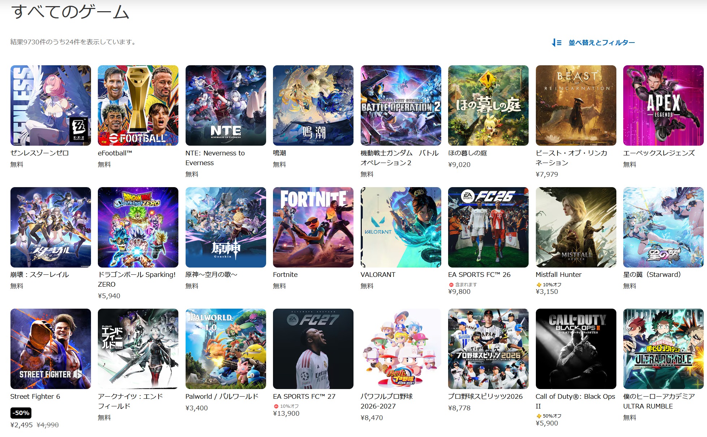The width and height of the screenshot is (707, 437).
Task: Open the 並べ替えとフィルター sort and filter button
Action: click(593, 43)
